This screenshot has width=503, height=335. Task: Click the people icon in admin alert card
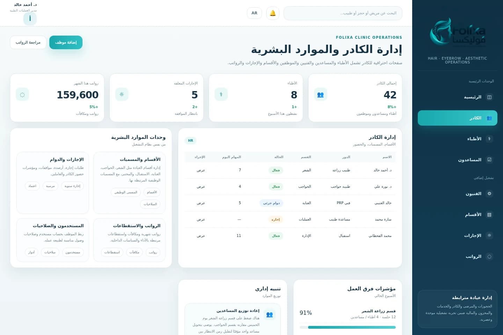tap(269, 314)
